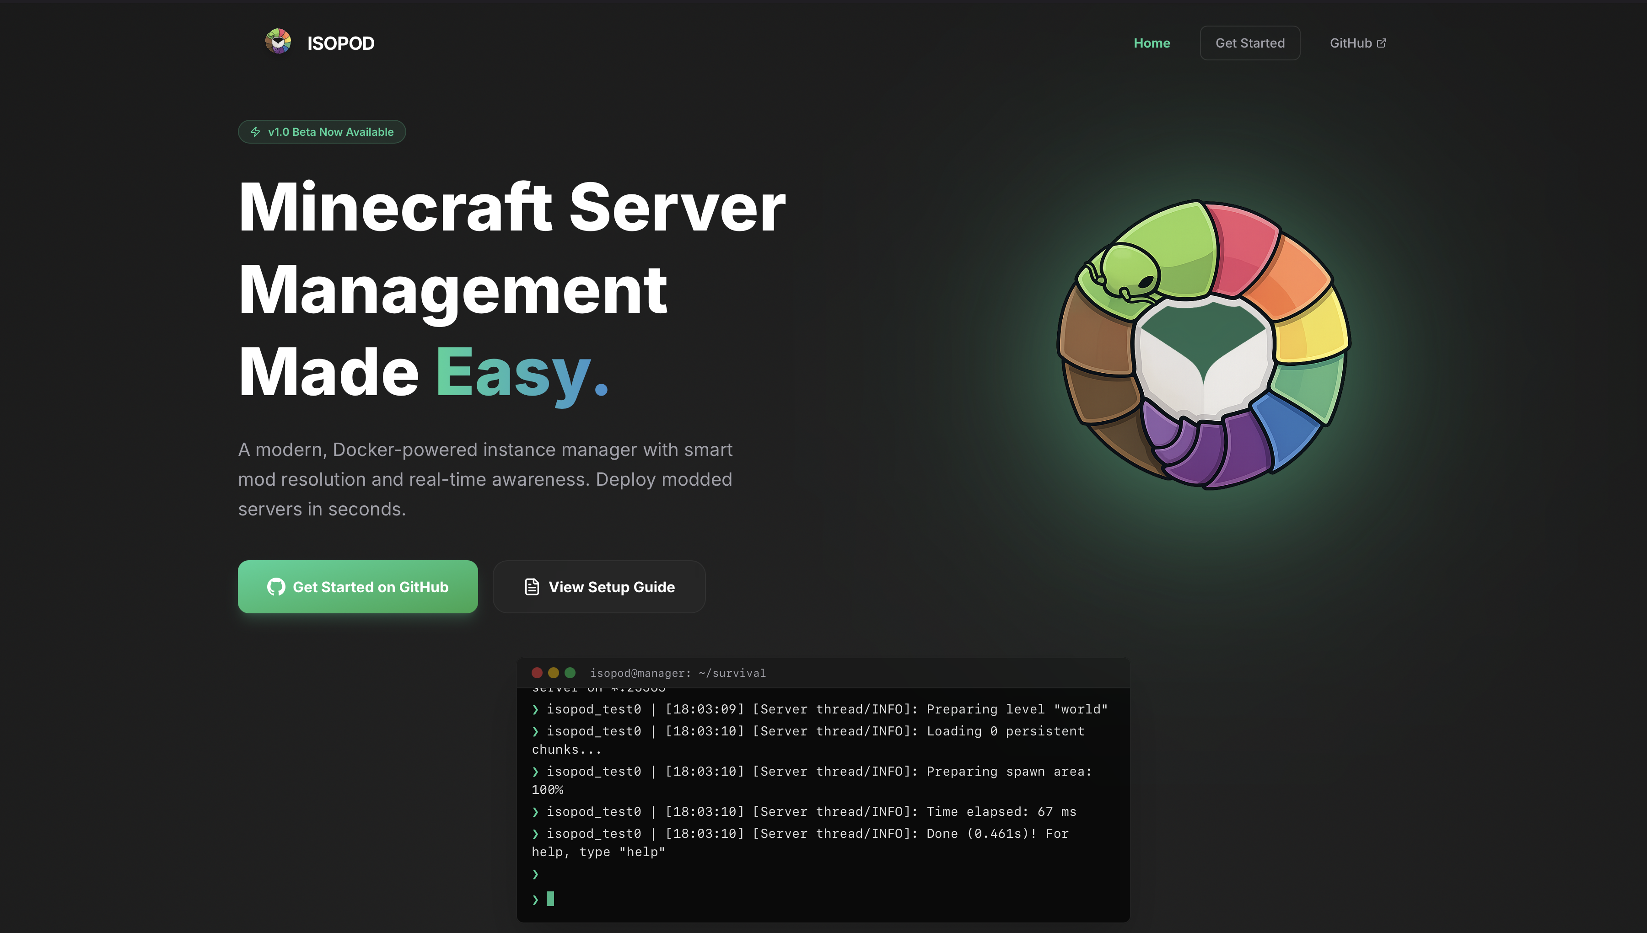The image size is (1647, 933).
Task: Click the external link icon beside GitHub
Action: click(x=1382, y=43)
